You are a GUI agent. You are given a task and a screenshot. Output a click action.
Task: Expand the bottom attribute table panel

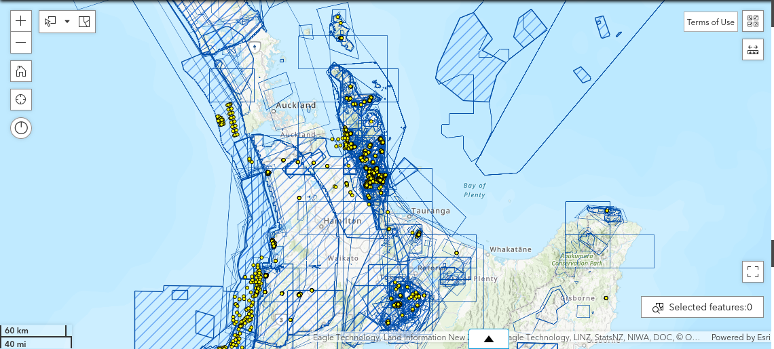(x=489, y=339)
